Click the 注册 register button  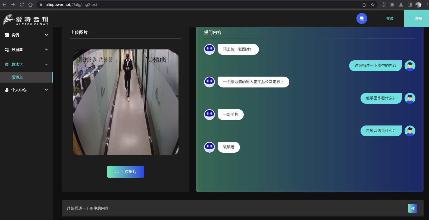[417, 18]
